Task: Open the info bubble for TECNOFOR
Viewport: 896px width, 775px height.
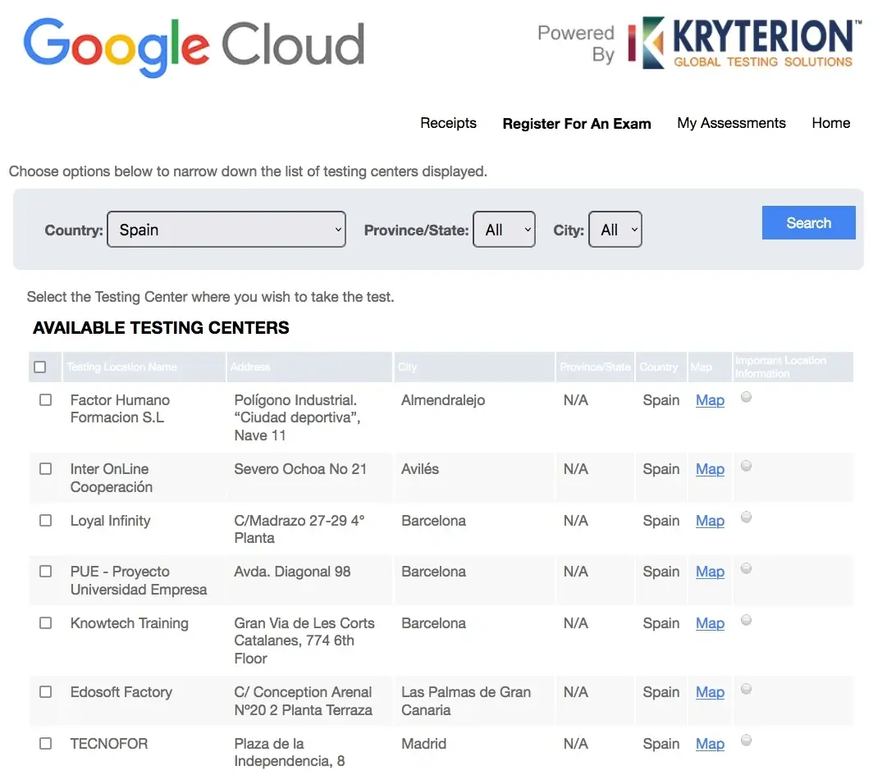Action: pos(746,739)
